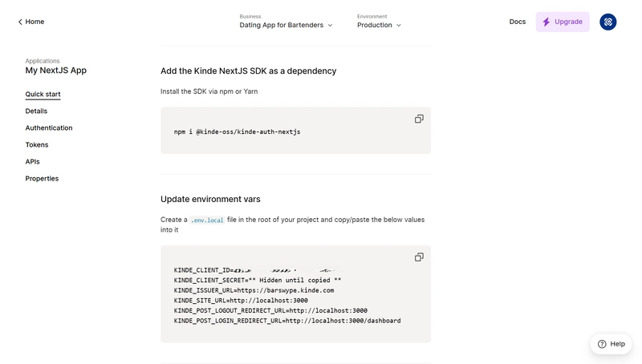642x364 pixels.
Task: Expand the Business dropdown chevron
Action: [330, 26]
